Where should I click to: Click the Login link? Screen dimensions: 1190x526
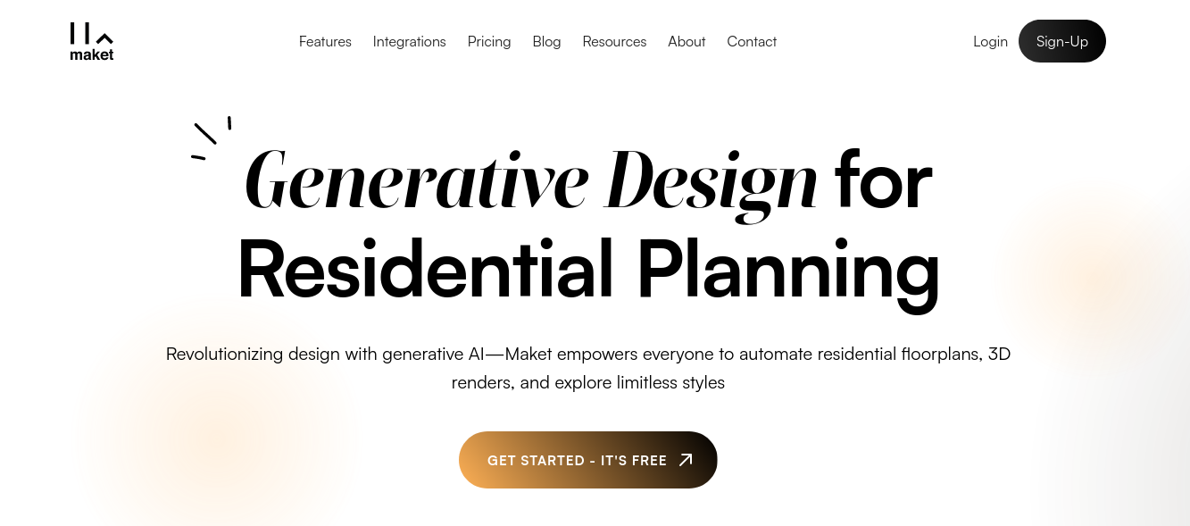point(990,41)
